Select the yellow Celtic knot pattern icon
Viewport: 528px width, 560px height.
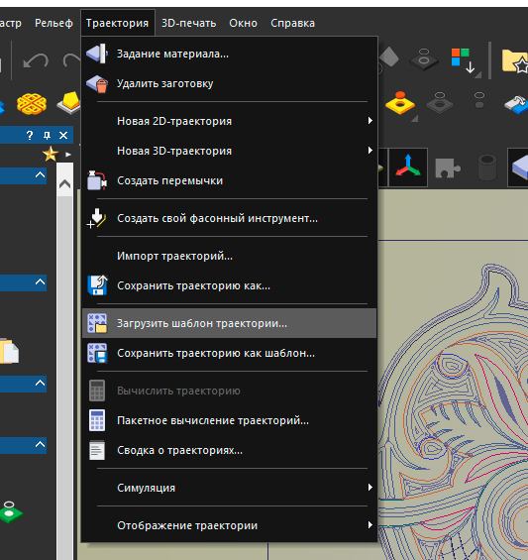pos(32,103)
